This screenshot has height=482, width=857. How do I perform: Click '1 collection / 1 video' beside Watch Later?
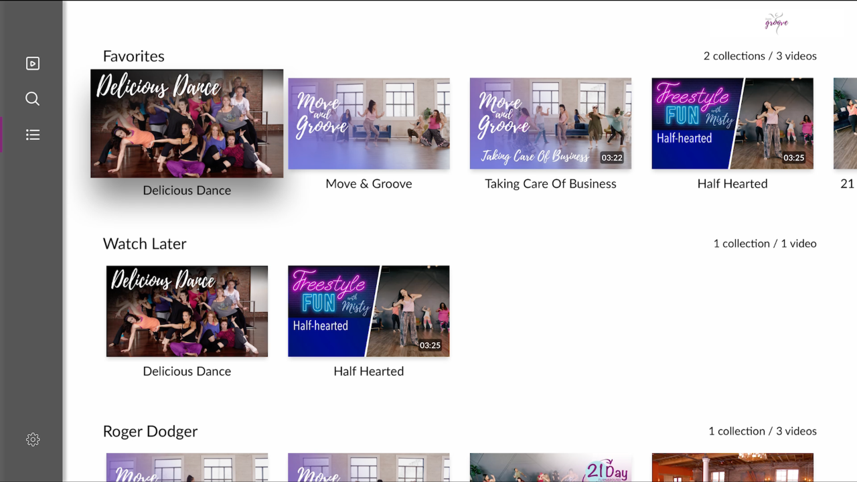[765, 244]
